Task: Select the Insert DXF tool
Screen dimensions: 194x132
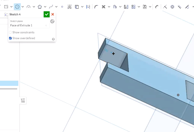Action: point(145,7)
